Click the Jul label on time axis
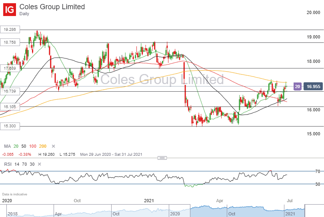This screenshot has height=217, width=324. (x=290, y=201)
